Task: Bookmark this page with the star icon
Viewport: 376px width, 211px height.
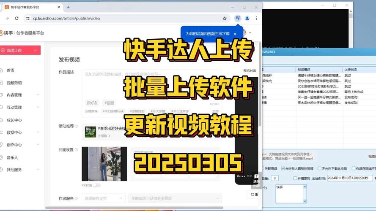Action: tap(225, 19)
